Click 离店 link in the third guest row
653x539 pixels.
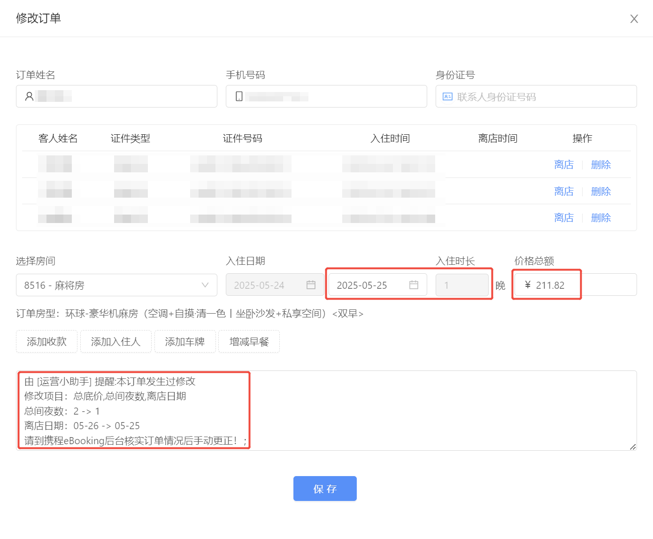pyautogui.click(x=564, y=218)
